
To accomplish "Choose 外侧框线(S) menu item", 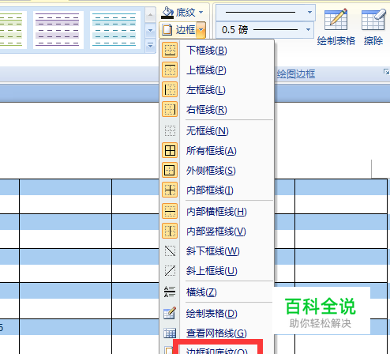I will click(216, 171).
